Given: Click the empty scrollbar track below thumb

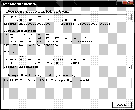Looking at the screenshot, I should (130, 43).
